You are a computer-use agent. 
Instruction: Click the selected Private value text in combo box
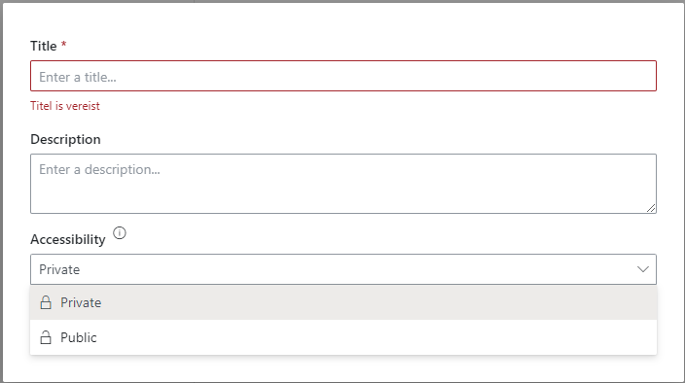[59, 269]
